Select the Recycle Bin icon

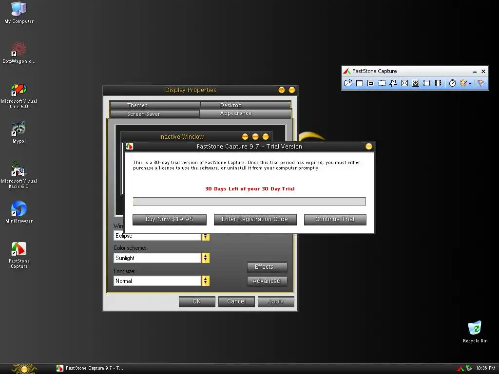coord(475,332)
